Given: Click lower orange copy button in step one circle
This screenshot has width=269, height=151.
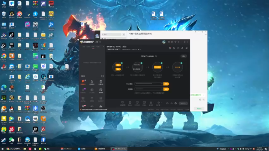Looking at the screenshot, I should [x=118, y=69].
